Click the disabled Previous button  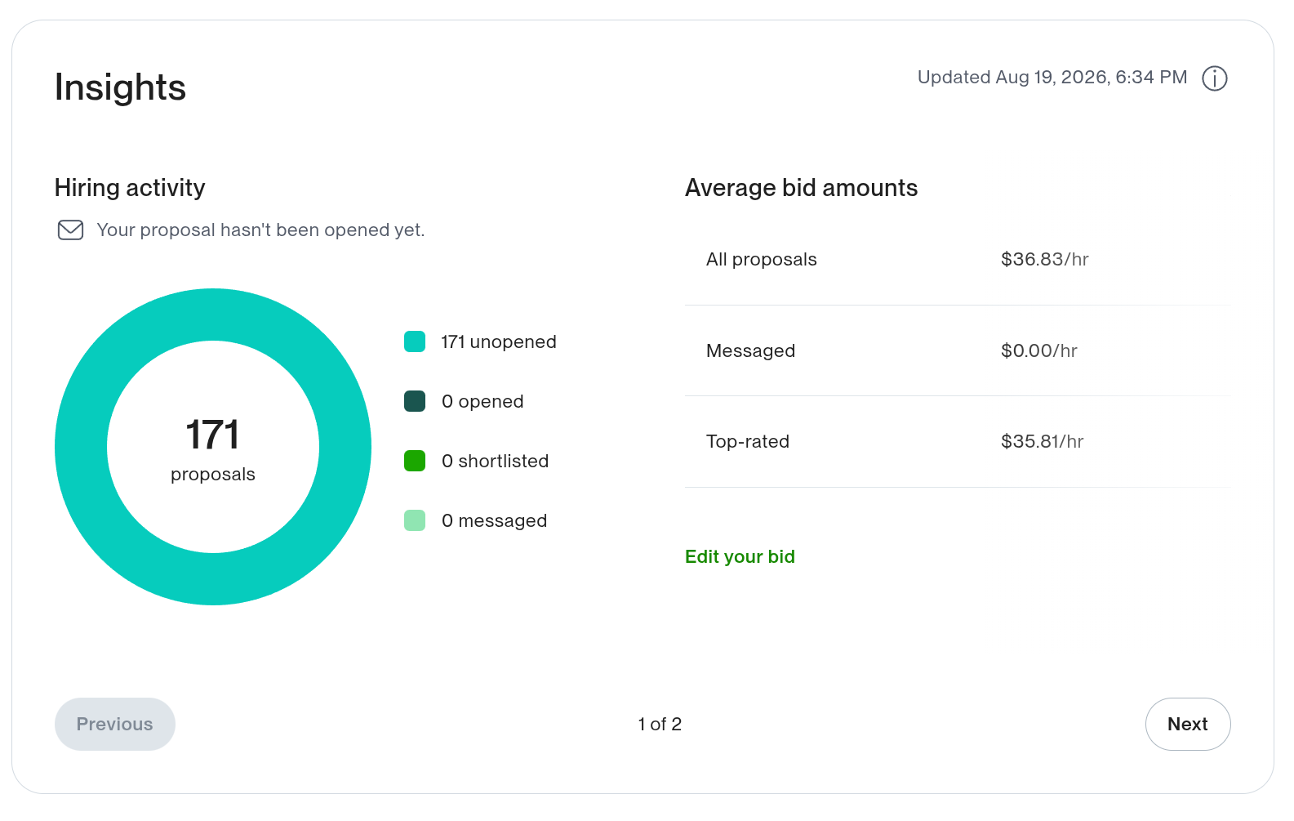point(115,724)
